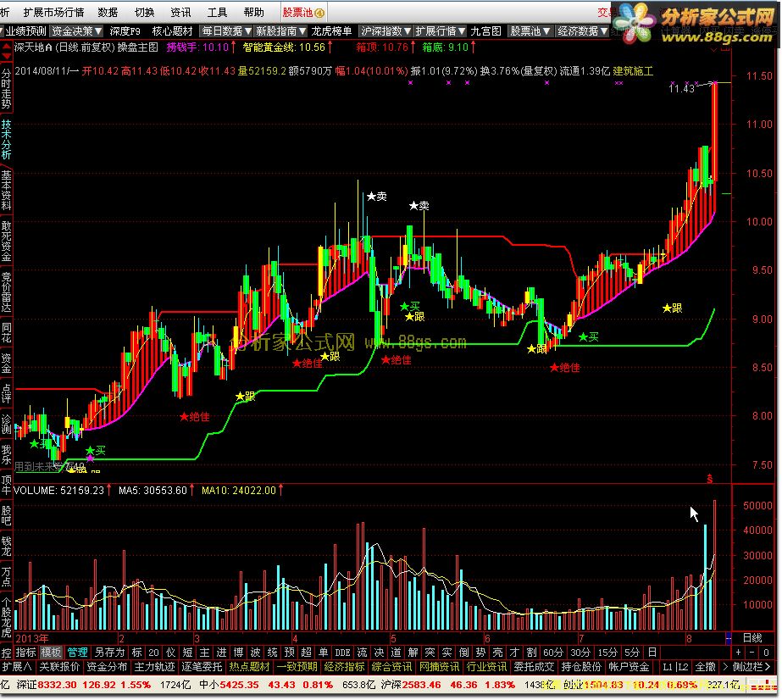Select the 主 indicator shortcut

204,653
